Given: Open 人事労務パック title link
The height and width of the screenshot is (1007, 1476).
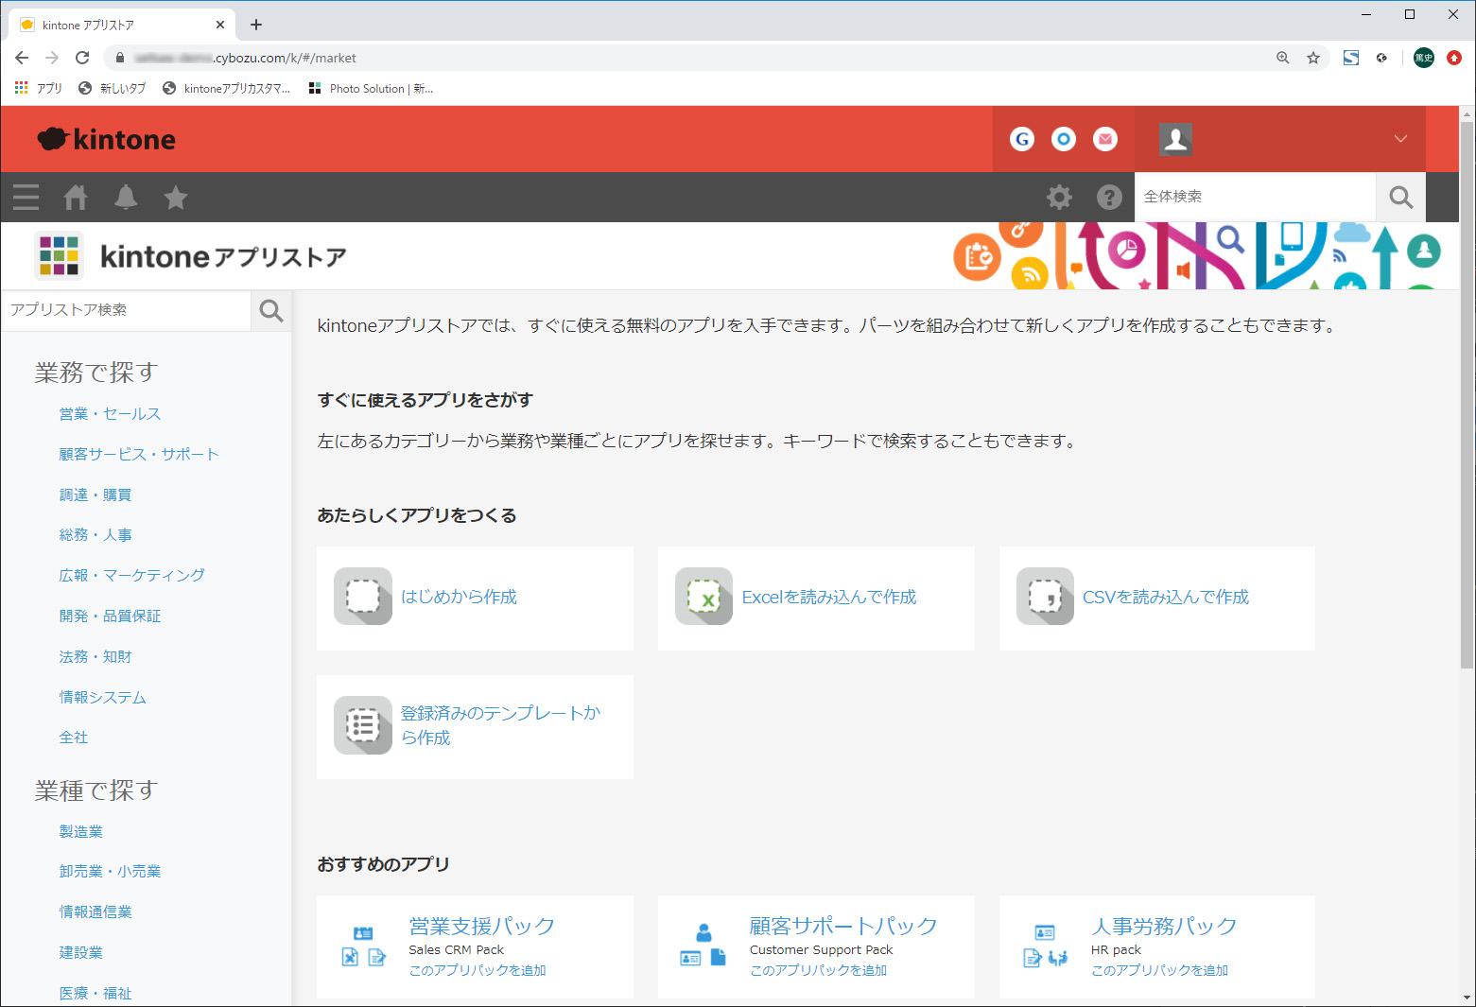Looking at the screenshot, I should (1164, 926).
